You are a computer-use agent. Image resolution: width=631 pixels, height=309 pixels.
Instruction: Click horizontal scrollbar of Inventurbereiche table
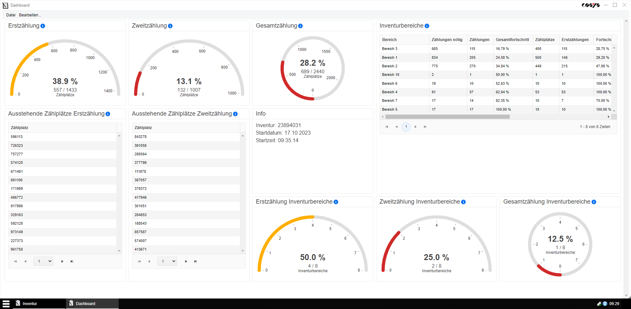447,117
